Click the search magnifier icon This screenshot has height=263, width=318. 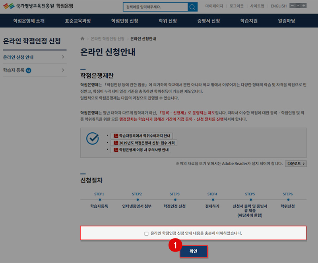pyautogui.click(x=192, y=7)
